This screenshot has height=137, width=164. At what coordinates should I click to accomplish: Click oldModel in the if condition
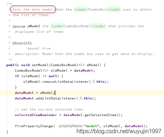pyautogui.click(x=31, y=76)
